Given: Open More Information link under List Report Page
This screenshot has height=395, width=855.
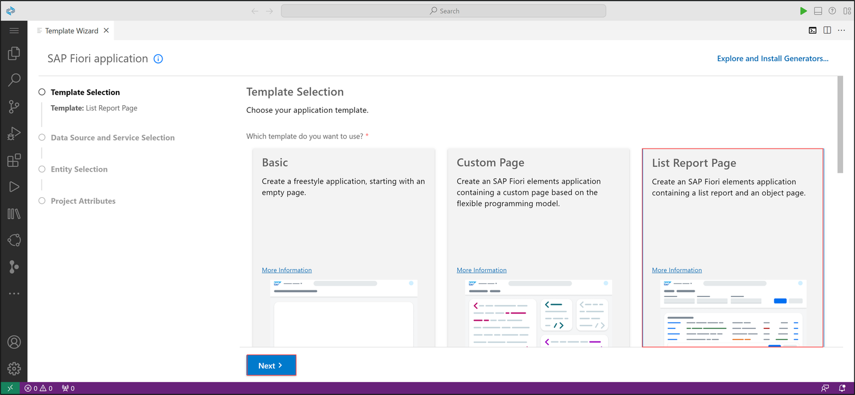Looking at the screenshot, I should tap(677, 270).
